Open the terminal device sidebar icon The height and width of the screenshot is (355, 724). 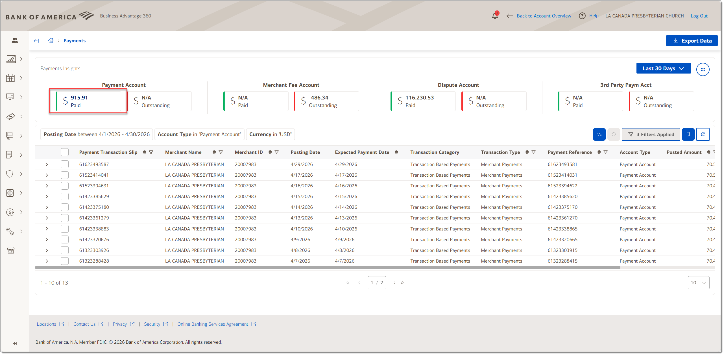coord(10,136)
